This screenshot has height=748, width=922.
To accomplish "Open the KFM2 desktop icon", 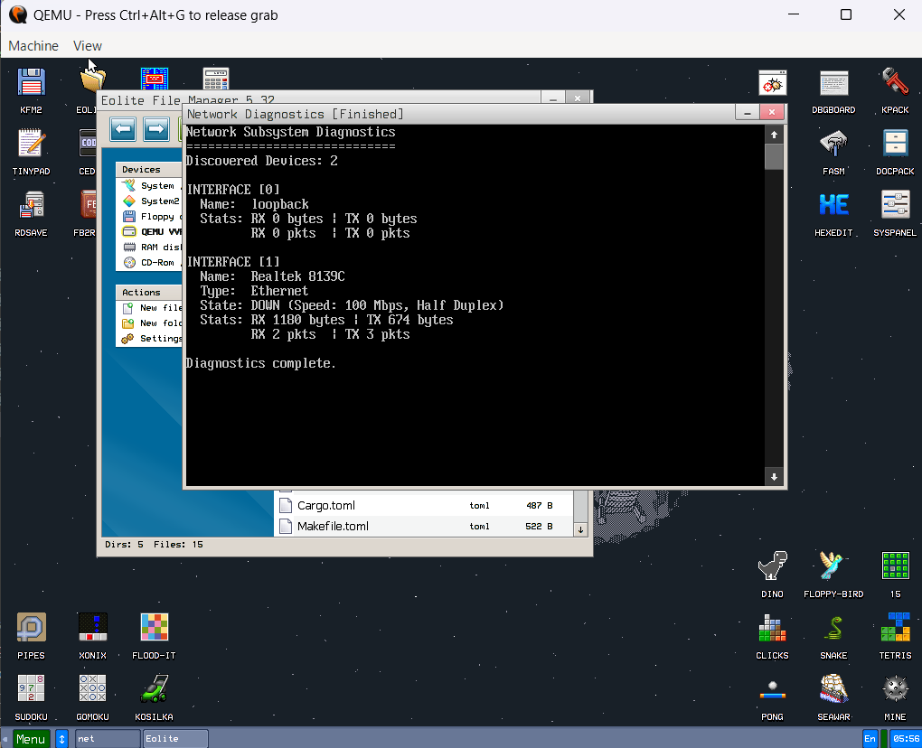I will click(31, 83).
